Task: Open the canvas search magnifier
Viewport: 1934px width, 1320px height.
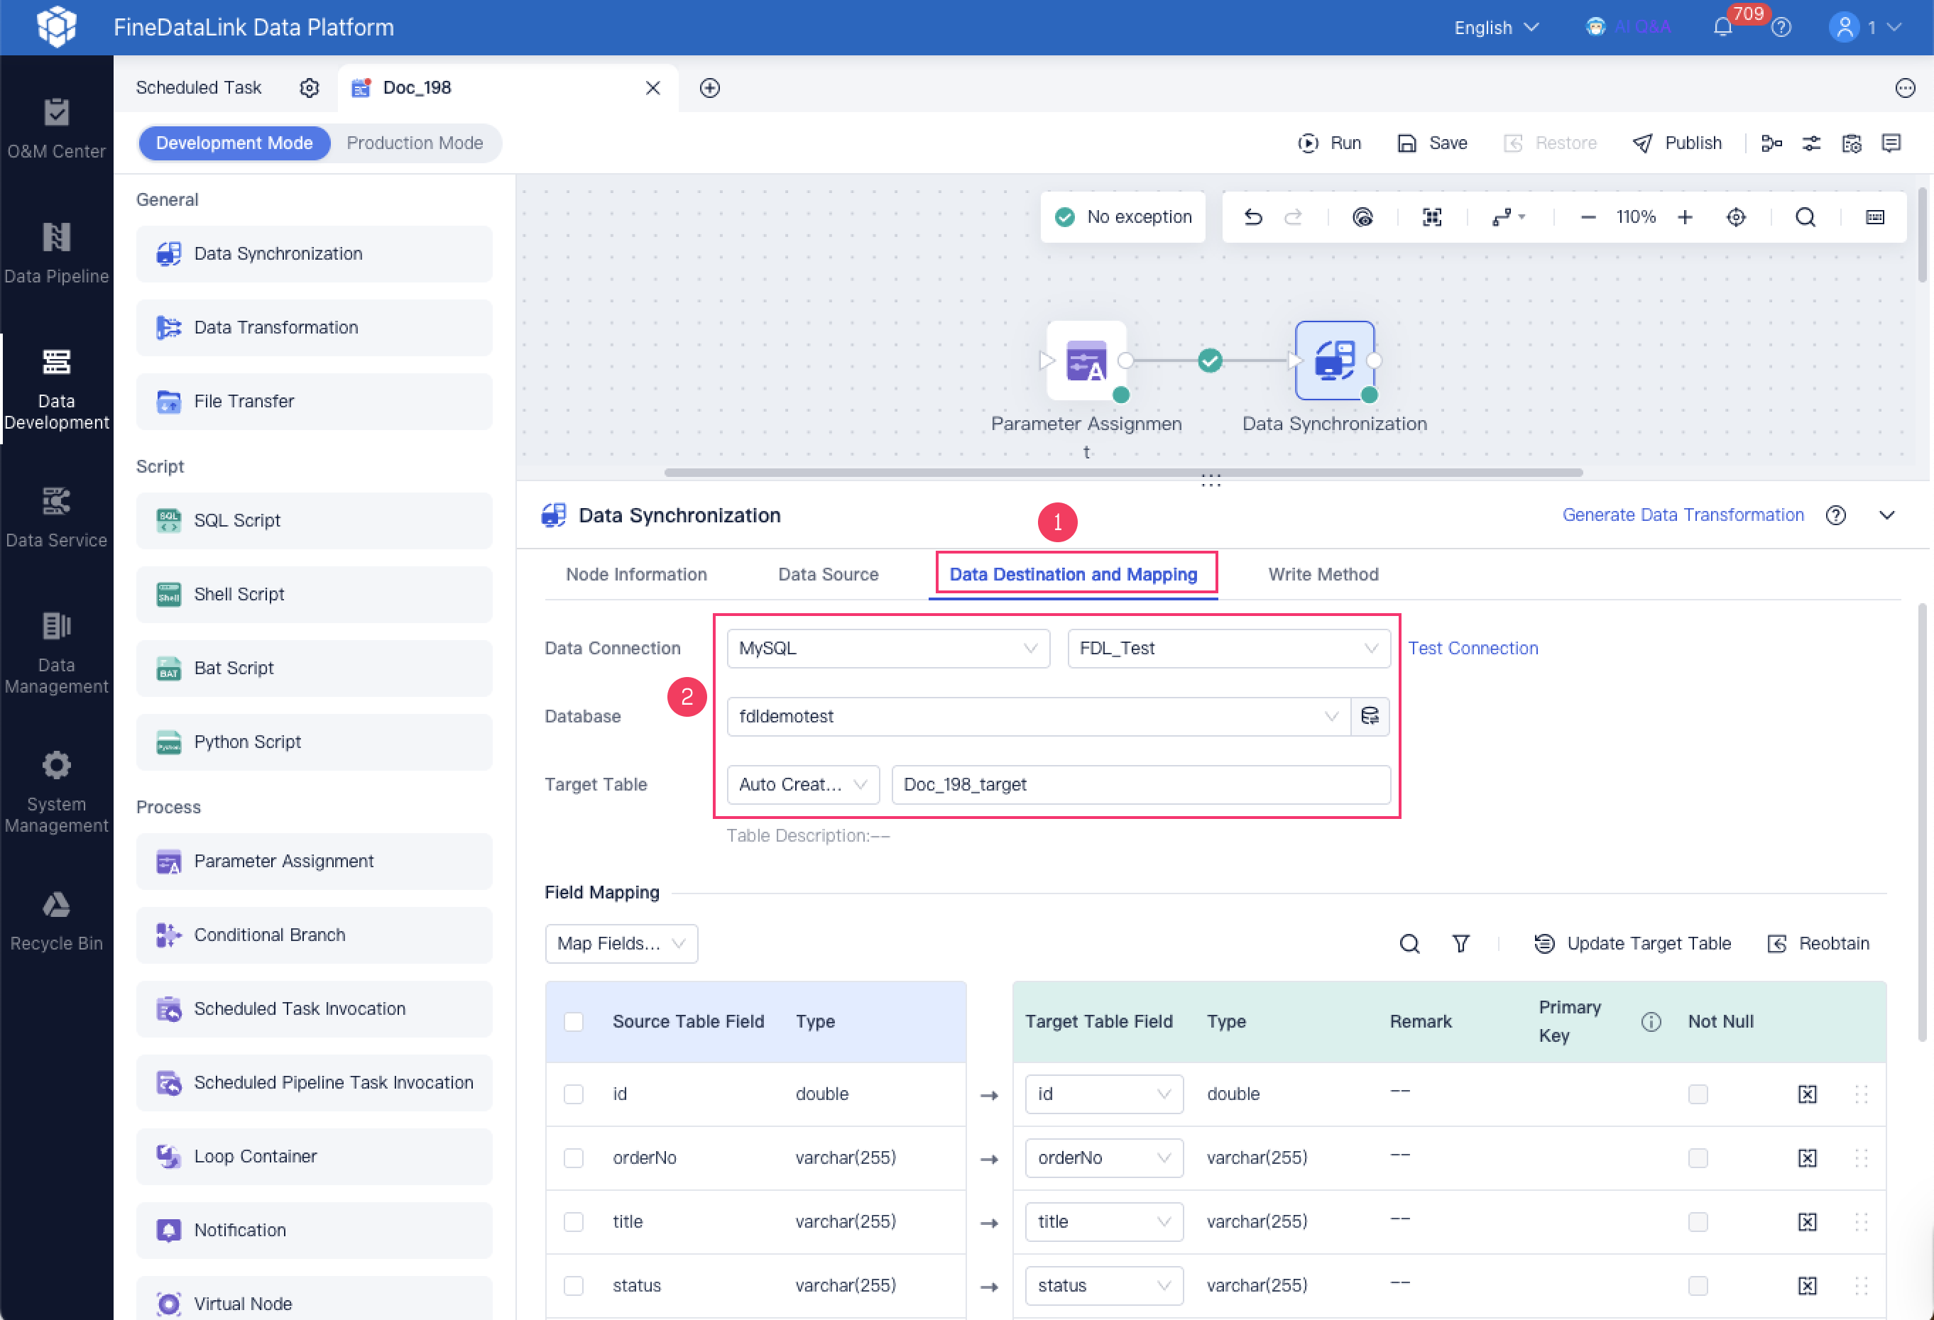Action: coord(1805,217)
